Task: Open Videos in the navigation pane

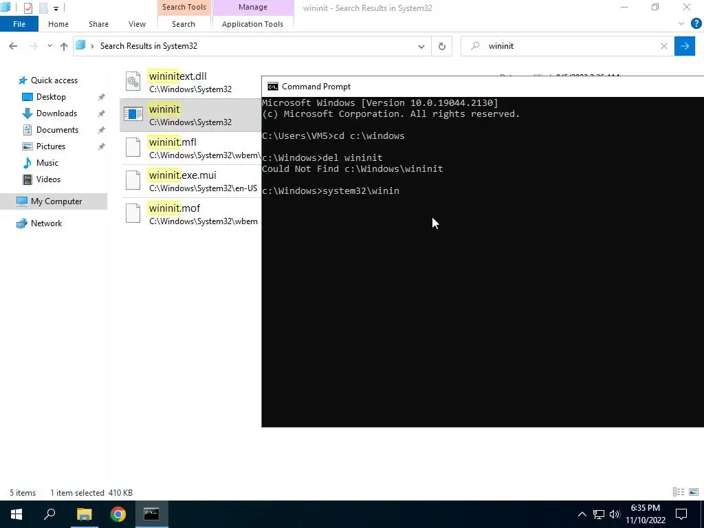Action: coord(48,179)
